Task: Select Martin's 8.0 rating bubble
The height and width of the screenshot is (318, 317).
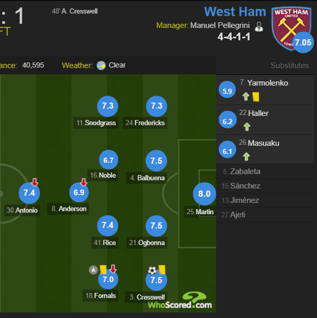Action: coord(204,194)
